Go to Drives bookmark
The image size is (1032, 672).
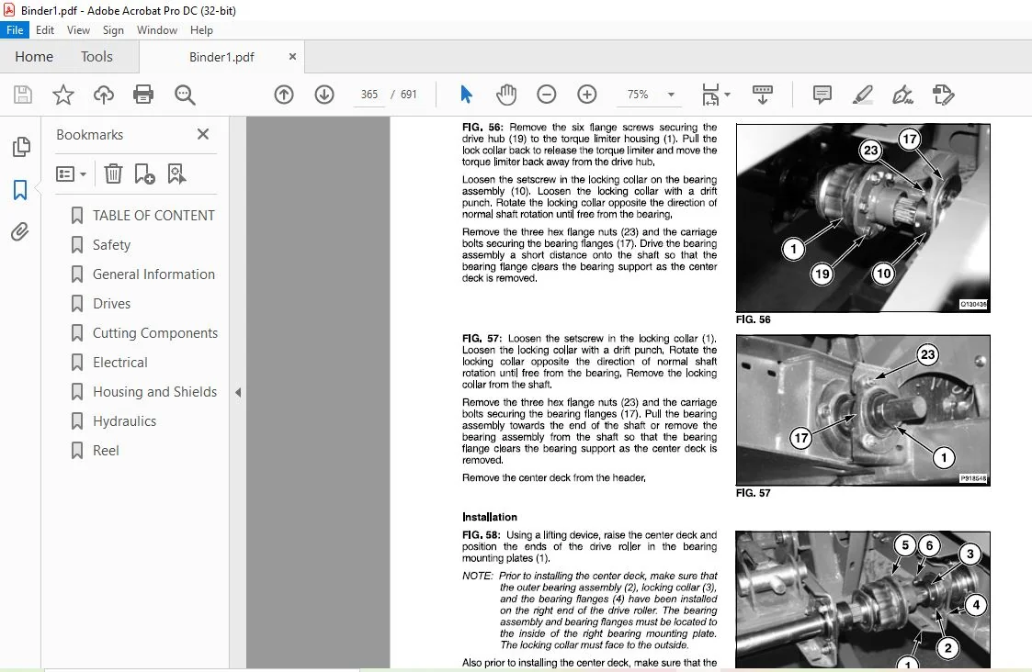111,304
